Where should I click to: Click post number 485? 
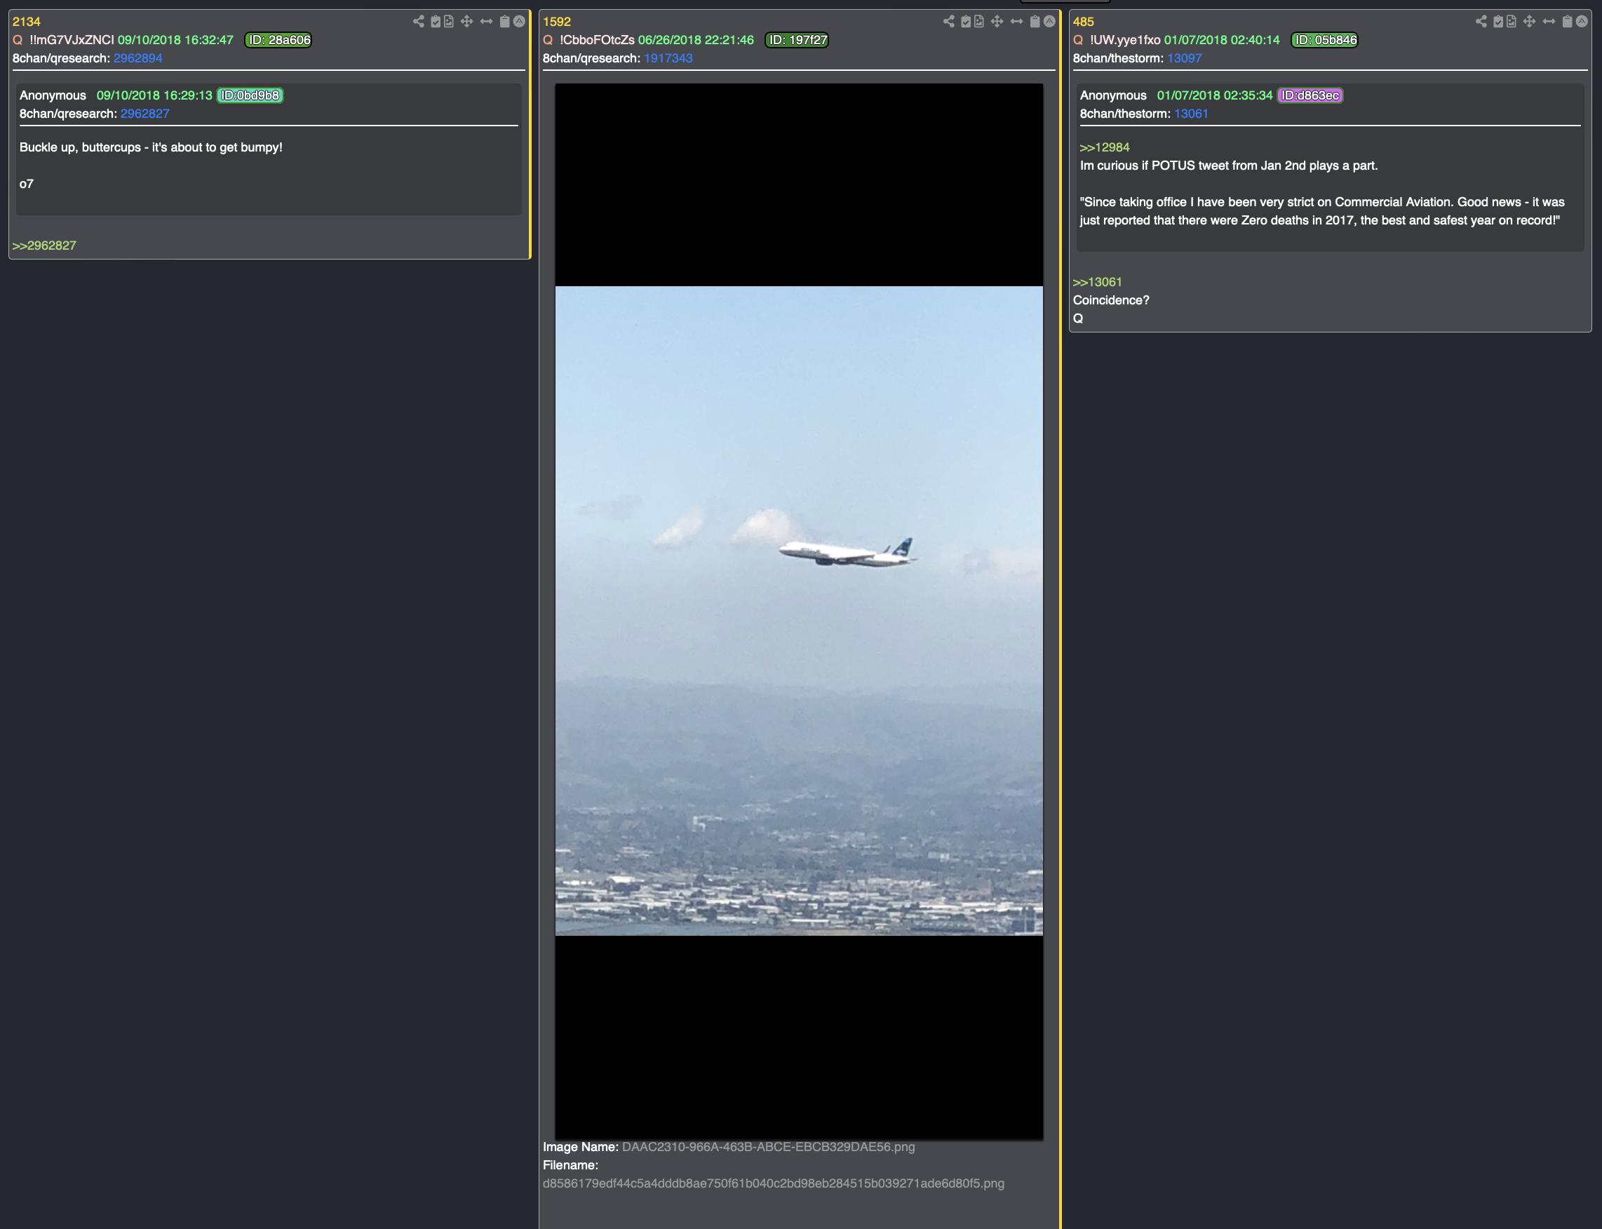click(1084, 22)
